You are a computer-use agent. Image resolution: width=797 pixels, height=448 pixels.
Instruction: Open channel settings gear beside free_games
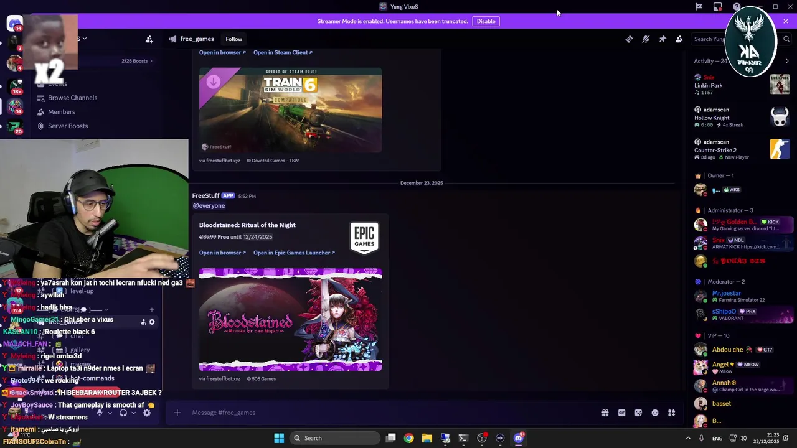tap(152, 322)
